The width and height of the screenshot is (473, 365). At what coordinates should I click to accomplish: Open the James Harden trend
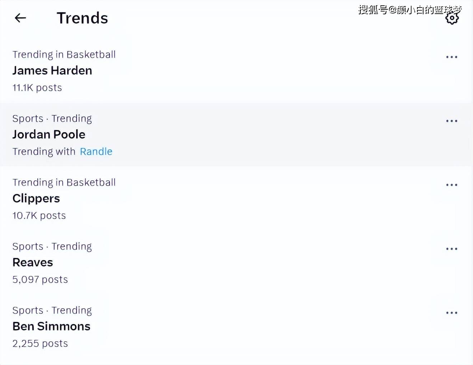[52, 70]
